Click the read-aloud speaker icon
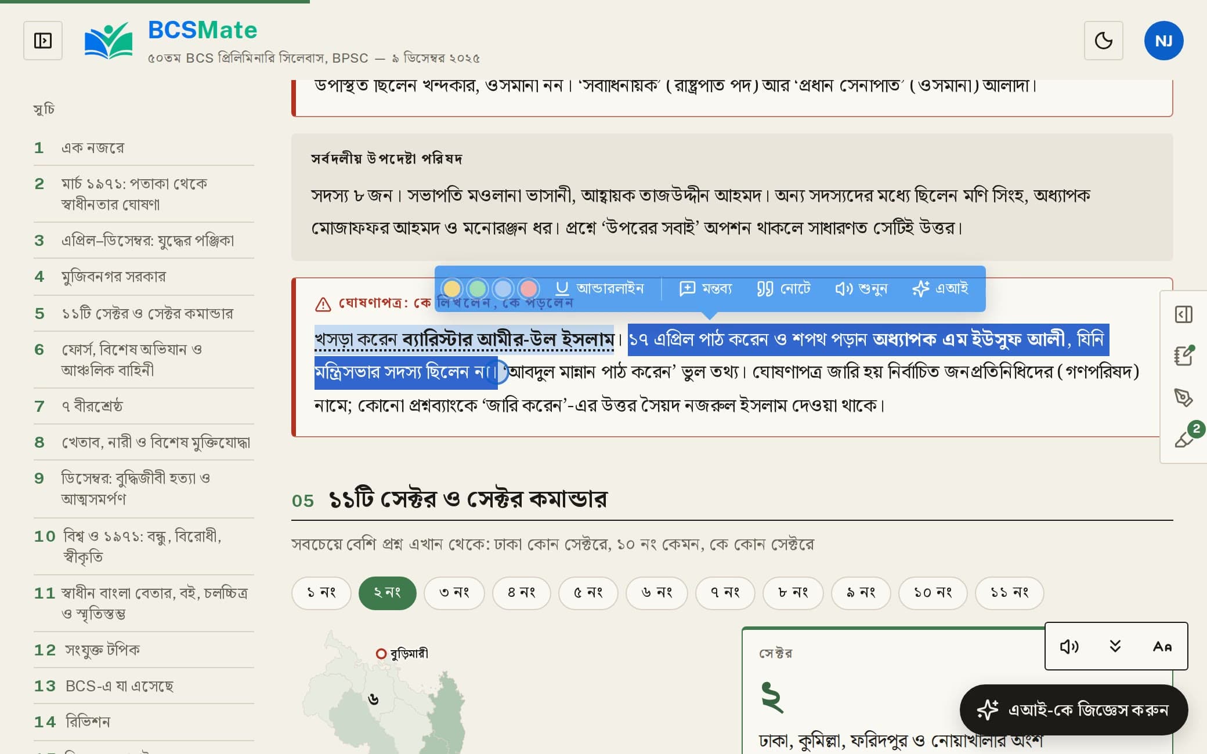1207x754 pixels. tap(1069, 646)
